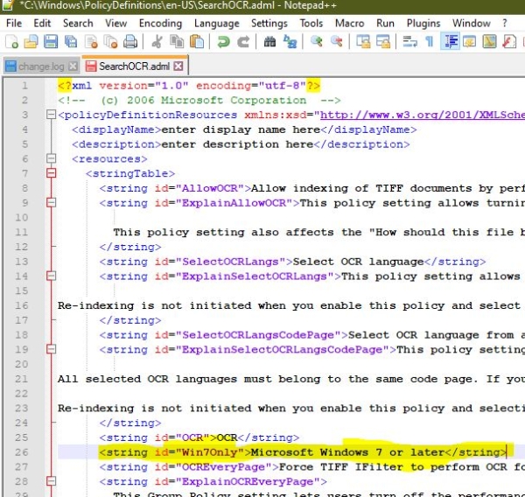Click the Save All toolbar icon
Image resolution: width=525 pixels, height=497 pixels.
point(71,42)
